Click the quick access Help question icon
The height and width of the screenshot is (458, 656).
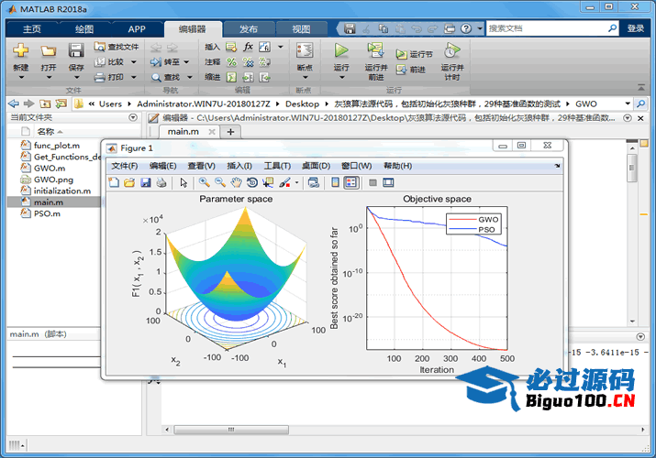pyautogui.click(x=466, y=28)
